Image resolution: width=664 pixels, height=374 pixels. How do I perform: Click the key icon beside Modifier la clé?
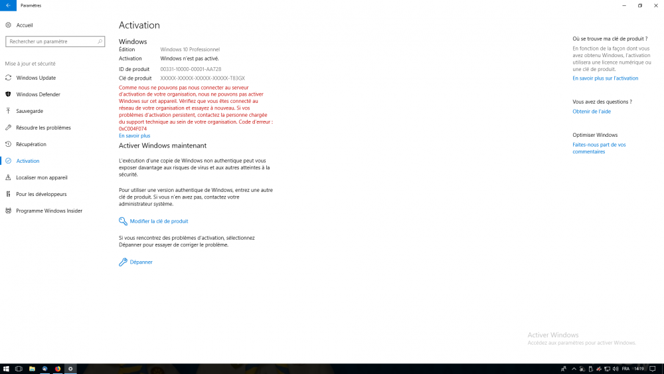coord(123,221)
